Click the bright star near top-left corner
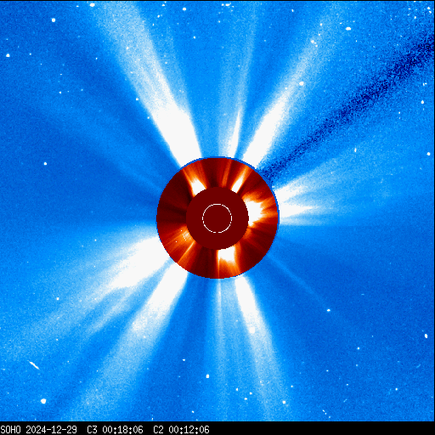Image resolution: width=435 pixels, height=435 pixels. pyautogui.click(x=54, y=20)
